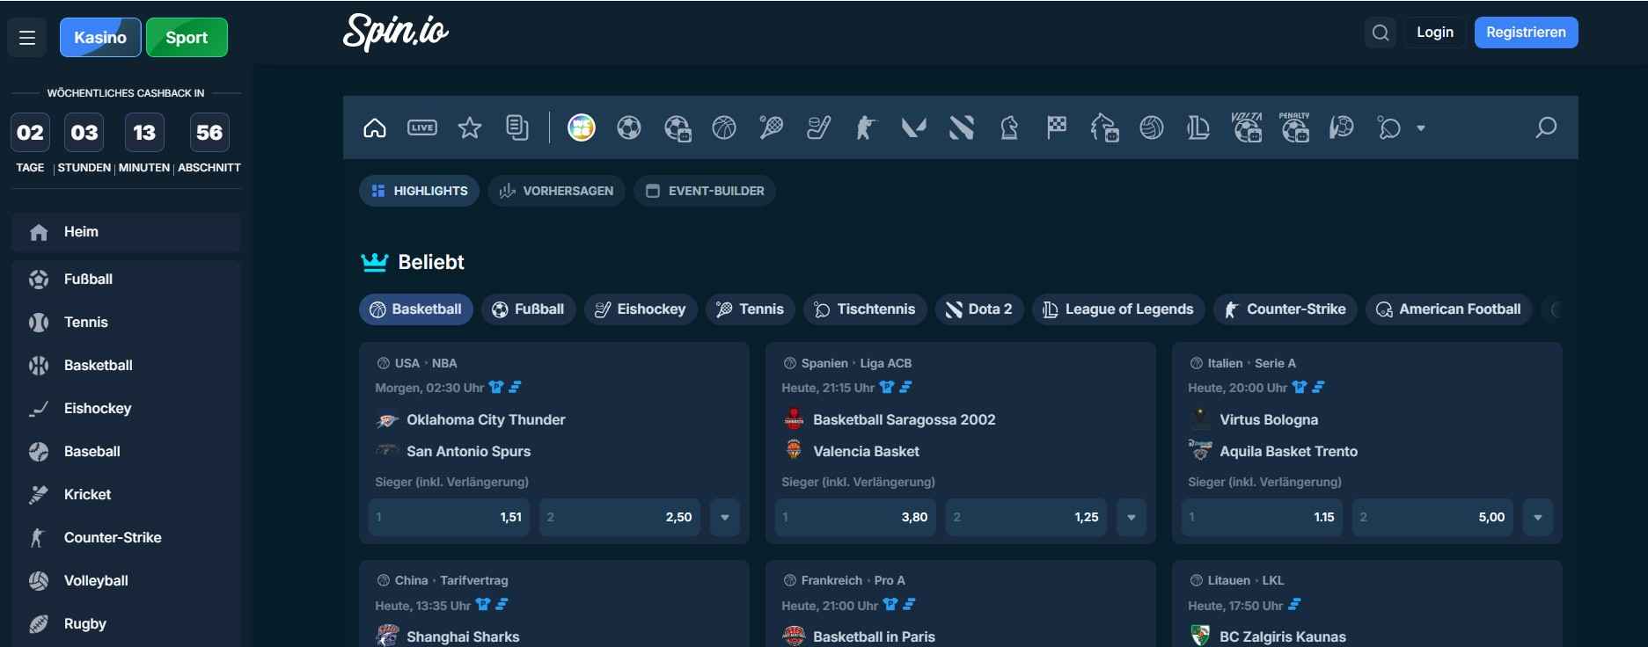This screenshot has width=1648, height=647.
Task: Click the Registrieren button
Action: pos(1527,33)
